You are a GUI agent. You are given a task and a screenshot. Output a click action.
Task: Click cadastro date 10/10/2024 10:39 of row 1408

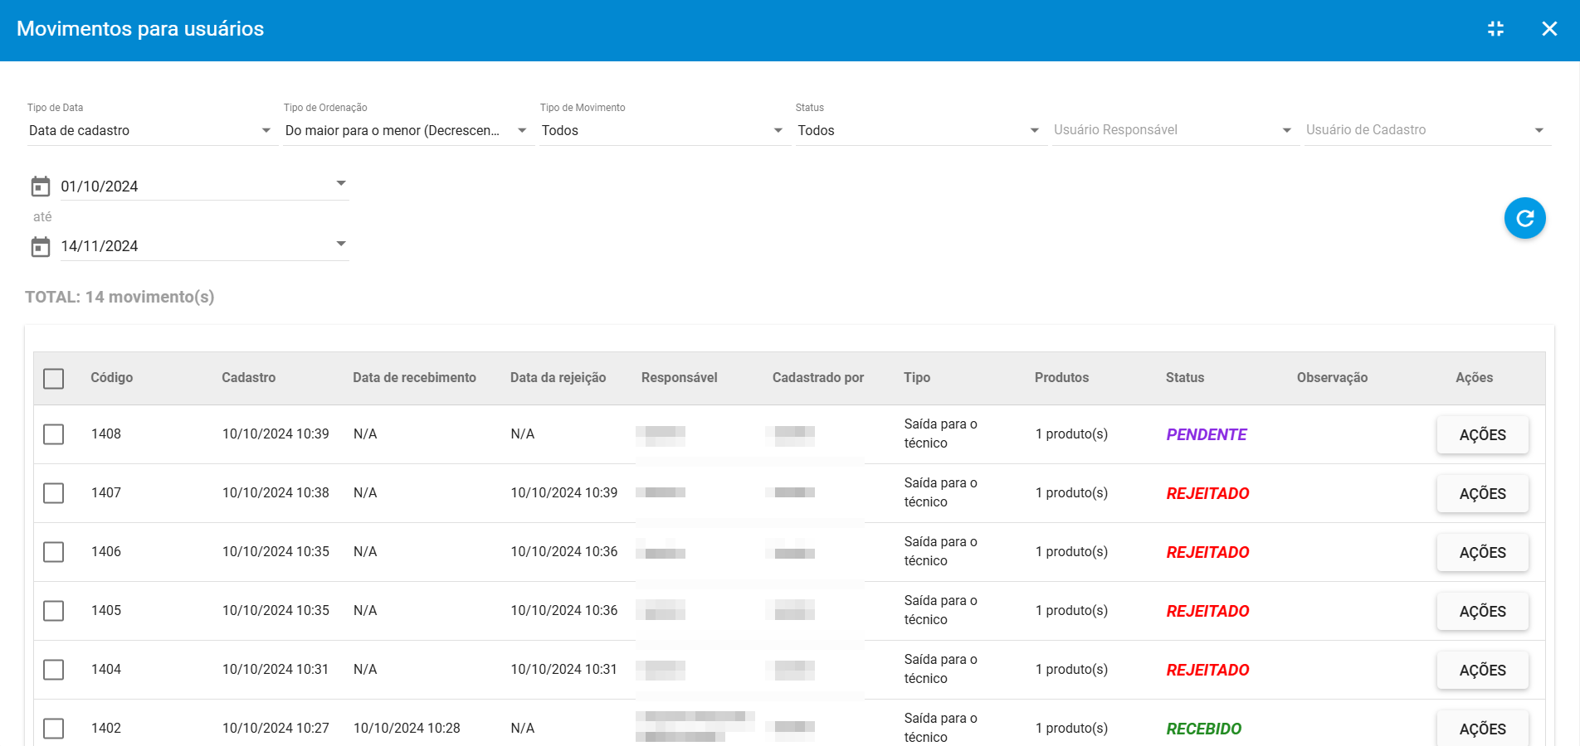click(x=276, y=434)
